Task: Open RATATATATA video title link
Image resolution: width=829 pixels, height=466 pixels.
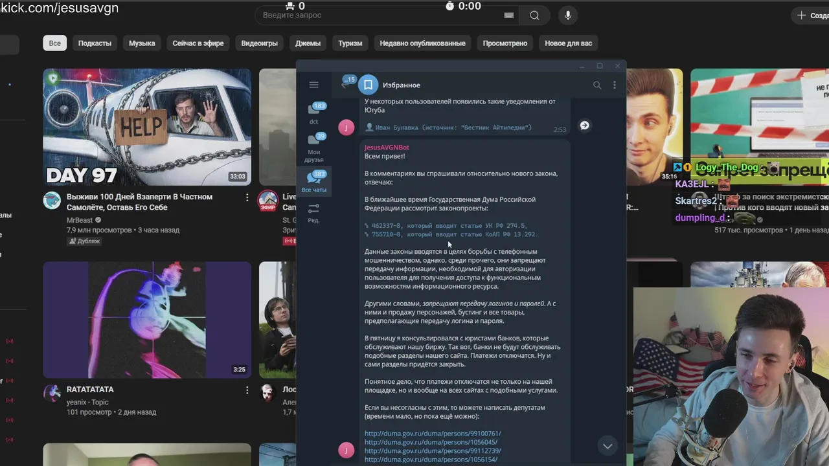Action: point(90,390)
